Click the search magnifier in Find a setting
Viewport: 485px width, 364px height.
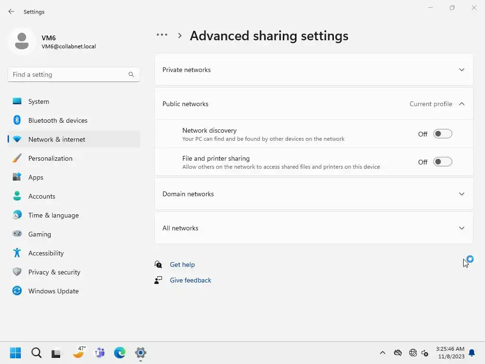click(131, 74)
